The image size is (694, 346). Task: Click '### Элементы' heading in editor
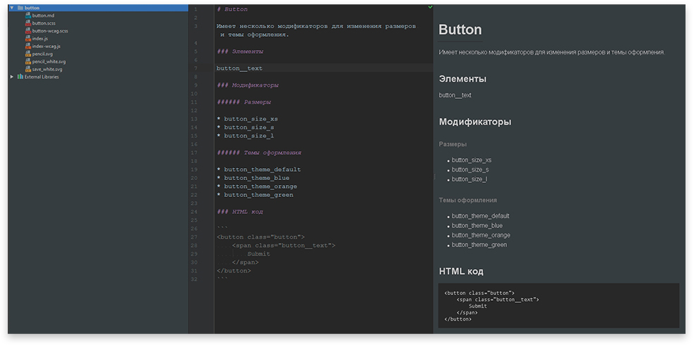tap(240, 52)
